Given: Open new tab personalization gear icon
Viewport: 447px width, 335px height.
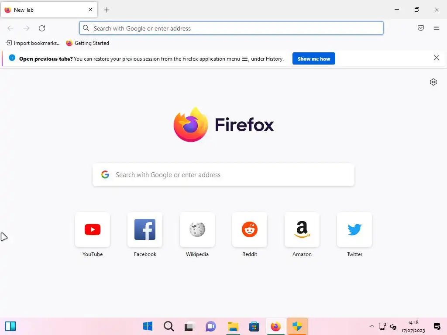Looking at the screenshot, I should coord(433,82).
